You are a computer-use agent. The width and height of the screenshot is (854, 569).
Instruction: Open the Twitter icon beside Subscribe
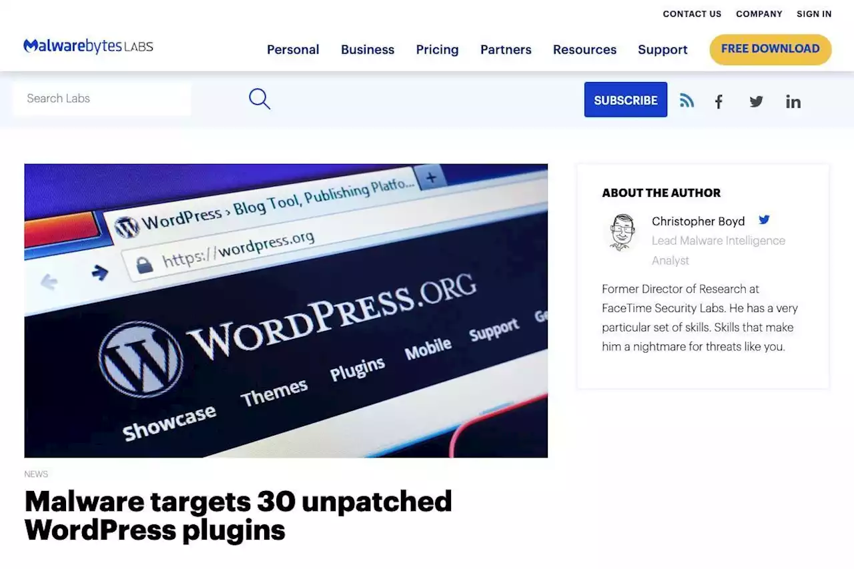click(x=756, y=101)
